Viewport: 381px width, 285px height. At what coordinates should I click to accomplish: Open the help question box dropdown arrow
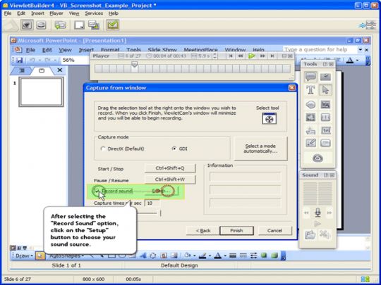click(360, 50)
